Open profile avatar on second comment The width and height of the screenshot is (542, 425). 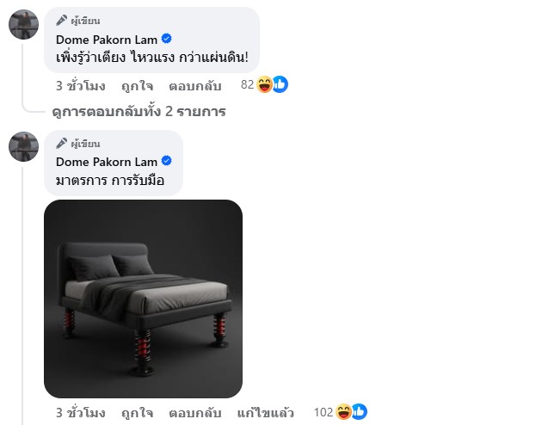point(23,146)
